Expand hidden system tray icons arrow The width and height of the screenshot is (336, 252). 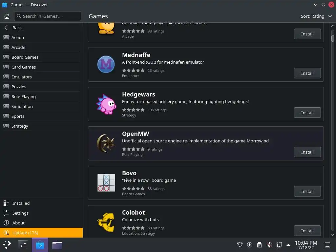[288, 245]
